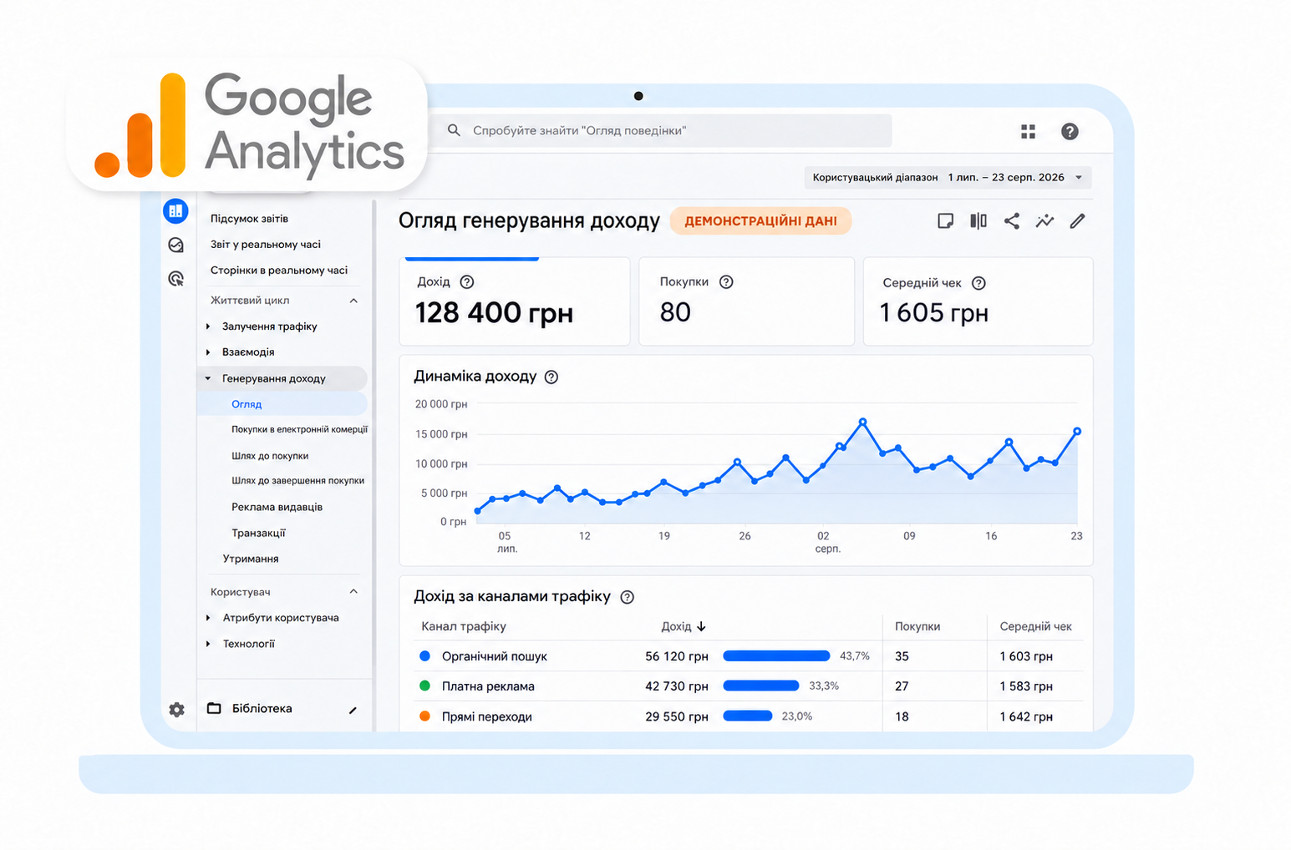Click help icon next to Середній чек
The image size is (1291, 850).
[x=978, y=283]
